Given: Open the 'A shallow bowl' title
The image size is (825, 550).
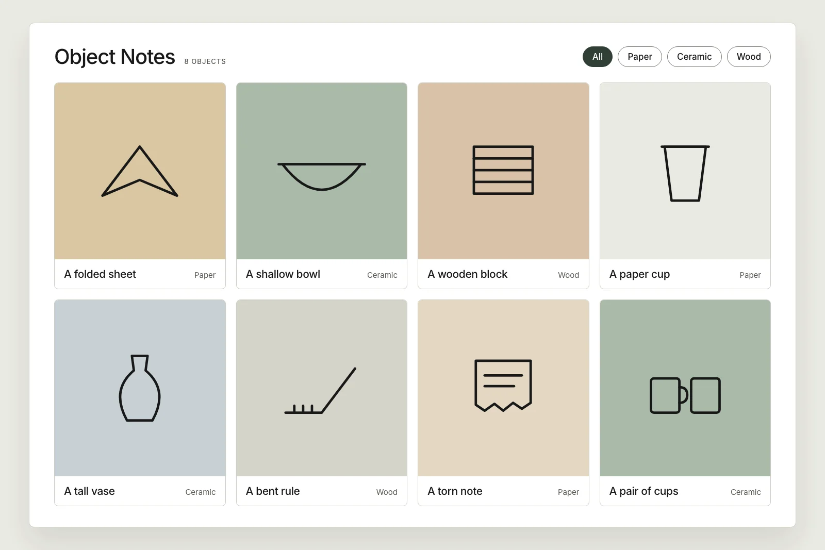Looking at the screenshot, I should coord(283,274).
